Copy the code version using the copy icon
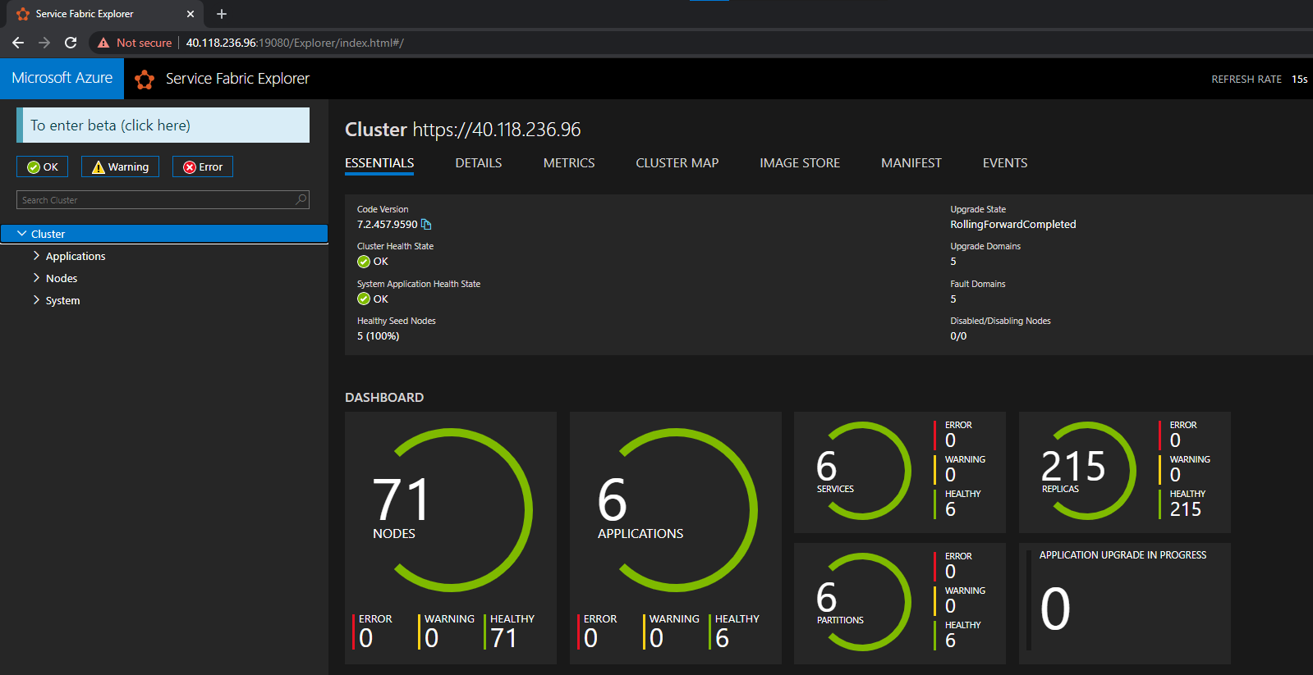The height and width of the screenshot is (675, 1313). [x=426, y=224]
